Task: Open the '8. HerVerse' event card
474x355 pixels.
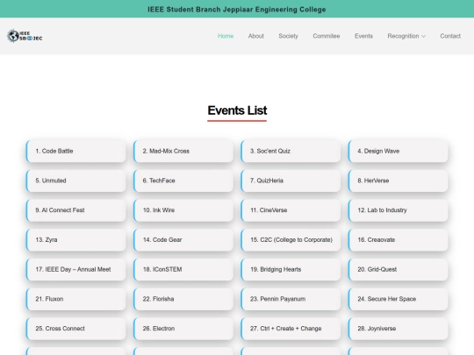Action: point(398,181)
